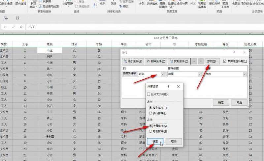Viewport: 264px width, 161px height.
Task: Enable the case sensitive (区分大小写) checkbox
Action: click(x=148, y=94)
